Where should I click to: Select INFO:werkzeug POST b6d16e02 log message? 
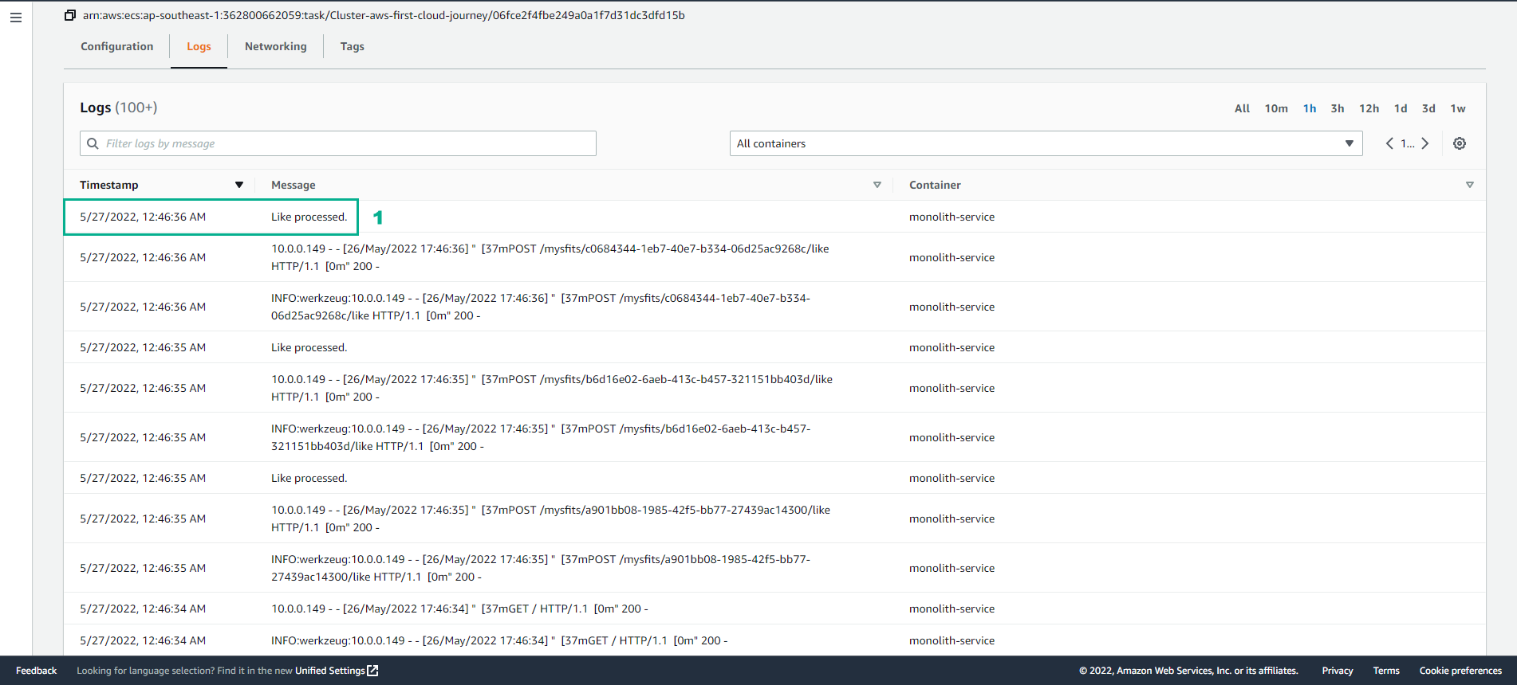pyautogui.click(x=541, y=437)
